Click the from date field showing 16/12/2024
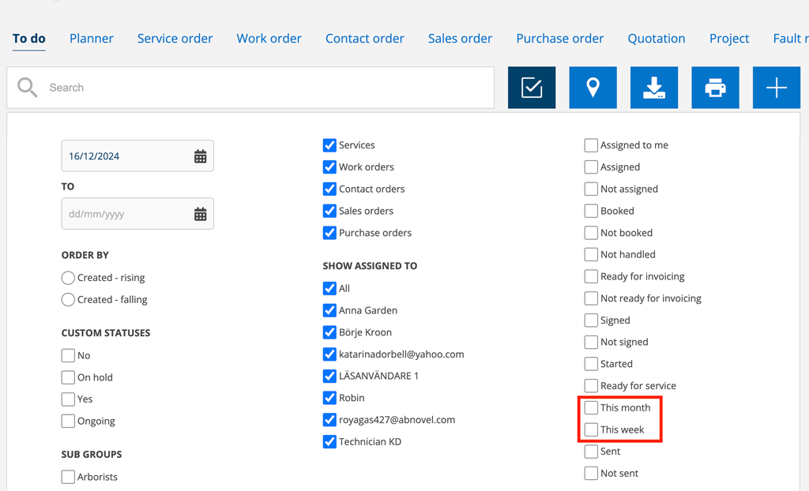Image resolution: width=809 pixels, height=491 pixels. tap(137, 156)
